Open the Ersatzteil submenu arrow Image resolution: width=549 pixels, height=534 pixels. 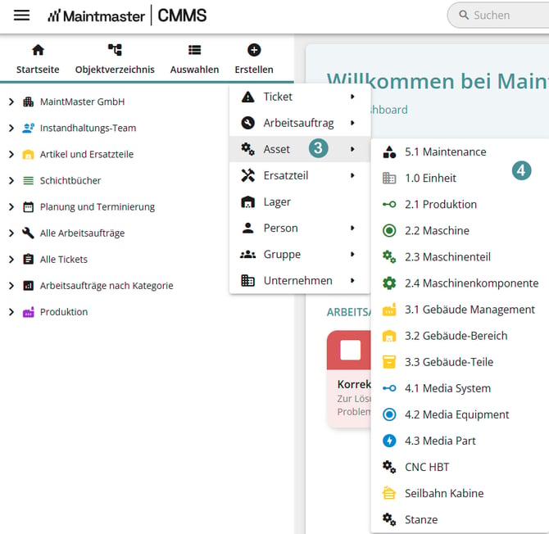[x=352, y=175]
